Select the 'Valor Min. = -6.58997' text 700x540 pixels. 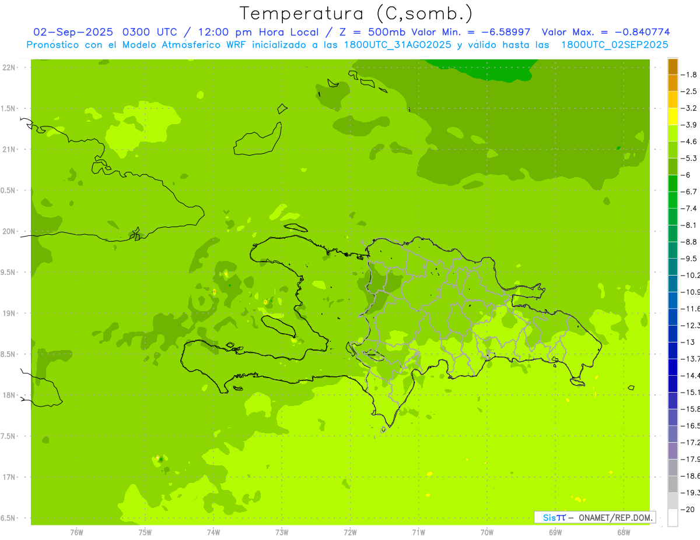click(471, 32)
